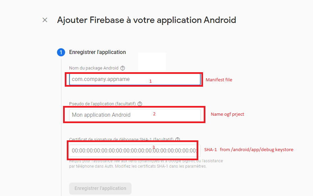Image resolution: width=313 pixels, height=196 pixels.
Task: Click the help icon next to SHA-1 certificate label
Action: [178, 139]
